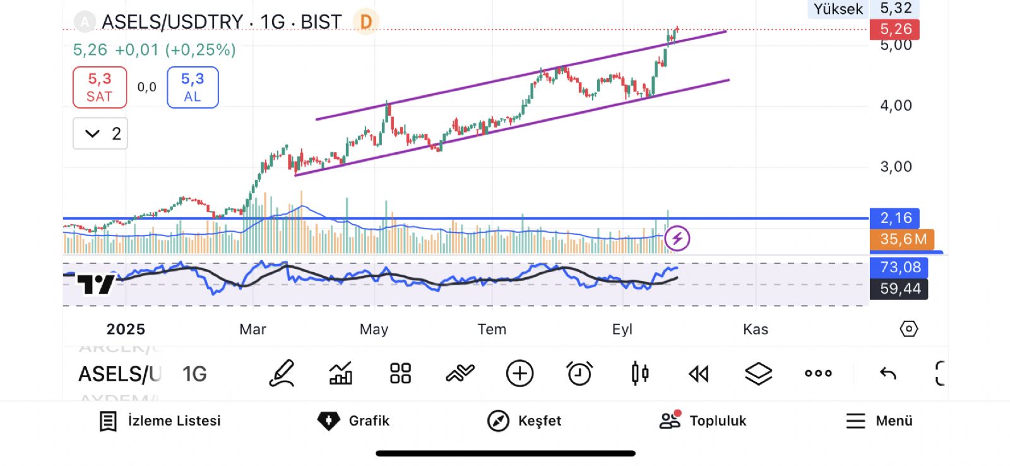Open the four-squares grid icon
This screenshot has height=466, width=1010.
coord(400,373)
